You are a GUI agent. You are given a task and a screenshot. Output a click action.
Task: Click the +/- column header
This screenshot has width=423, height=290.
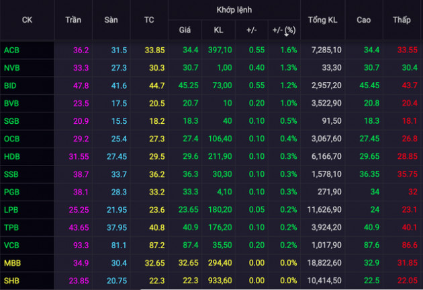[x=251, y=30]
